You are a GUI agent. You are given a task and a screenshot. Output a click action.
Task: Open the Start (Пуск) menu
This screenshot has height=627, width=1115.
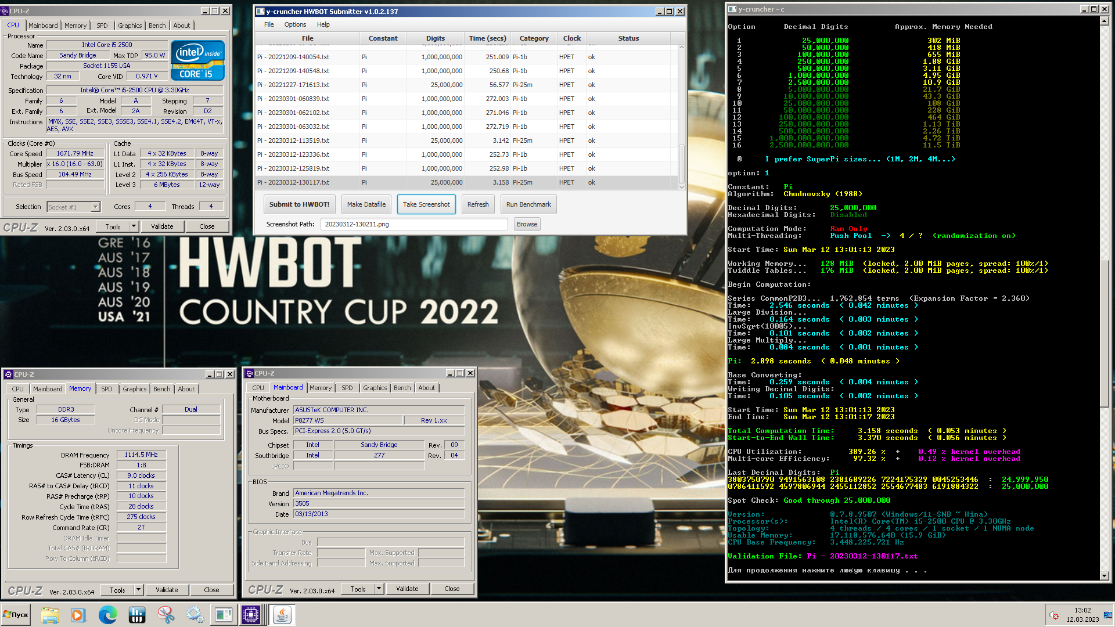coord(16,615)
